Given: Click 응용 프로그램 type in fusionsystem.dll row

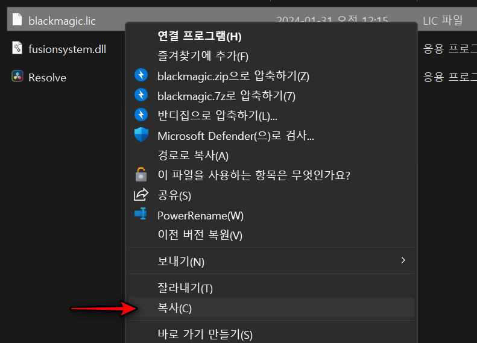Looking at the screenshot, I should pos(450,48).
